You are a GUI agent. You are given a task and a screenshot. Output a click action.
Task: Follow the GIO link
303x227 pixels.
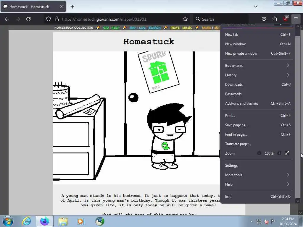106,27
